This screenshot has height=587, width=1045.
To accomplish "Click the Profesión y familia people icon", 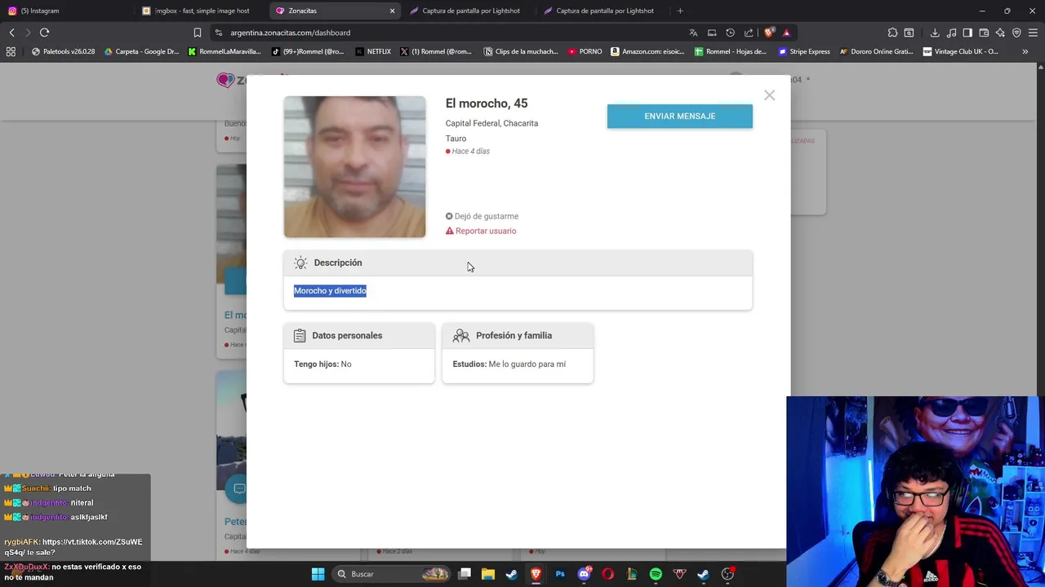I will pos(461,335).
